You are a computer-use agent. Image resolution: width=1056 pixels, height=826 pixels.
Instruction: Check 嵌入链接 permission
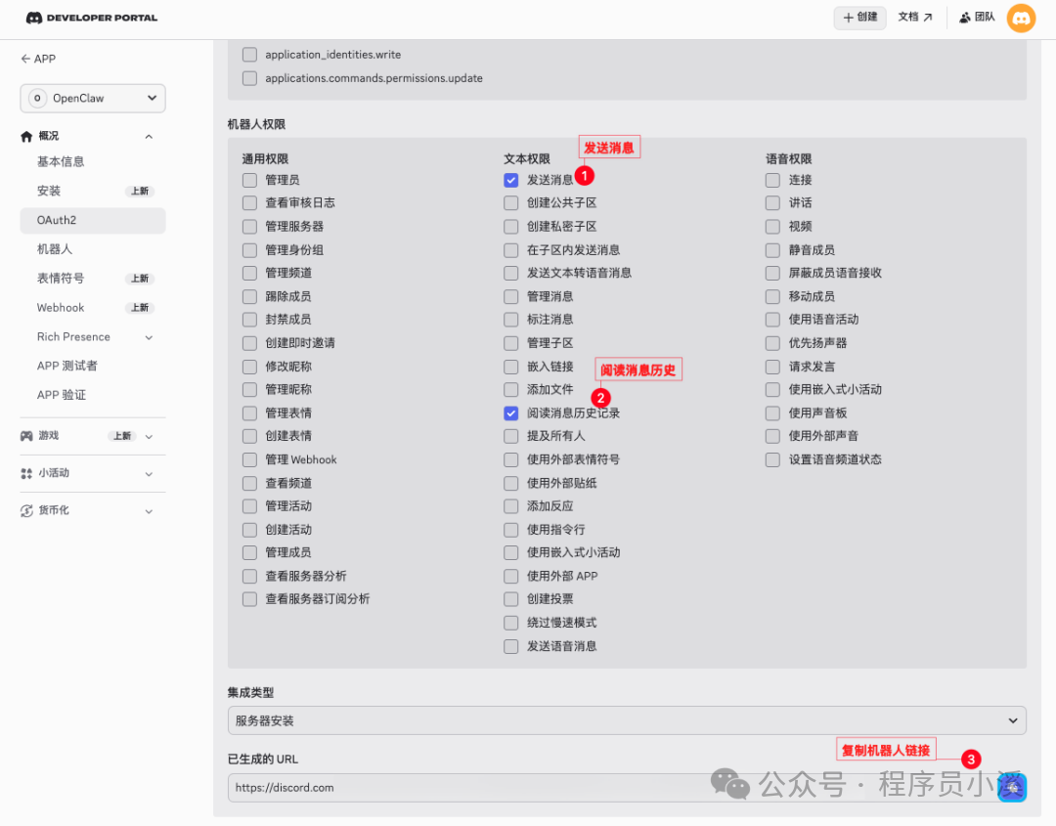[x=511, y=367]
